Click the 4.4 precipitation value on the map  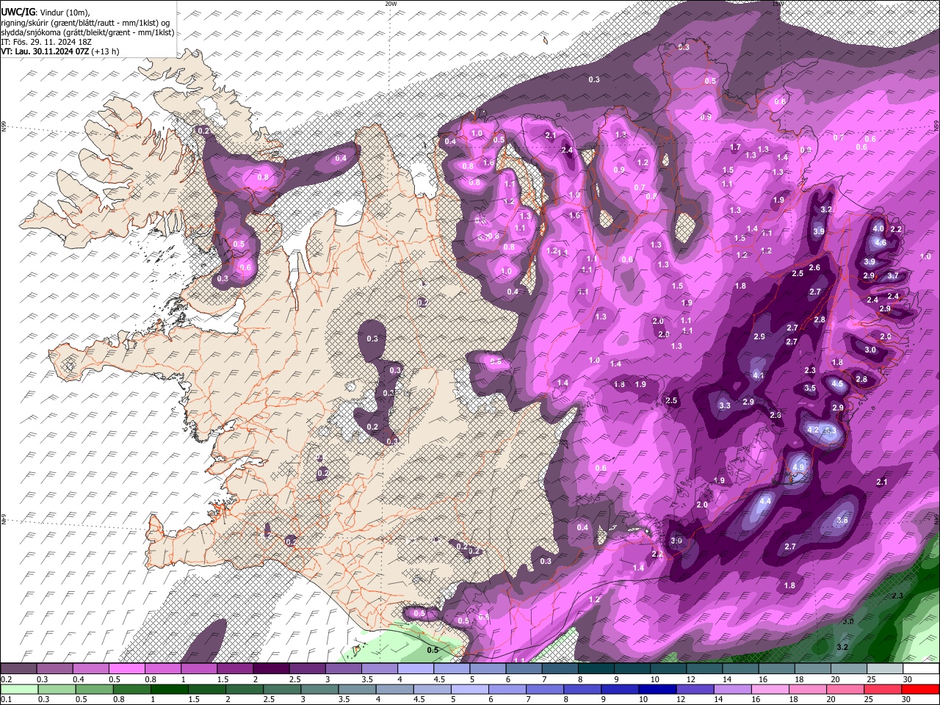pyautogui.click(x=765, y=501)
